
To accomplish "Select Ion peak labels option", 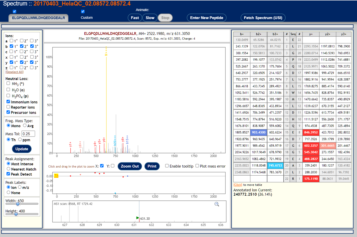I will [9, 187].
